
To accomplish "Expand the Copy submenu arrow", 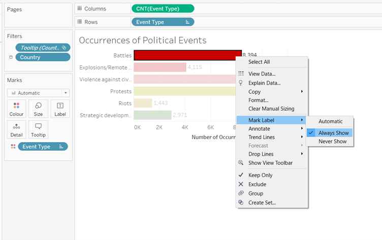I will tap(302, 91).
